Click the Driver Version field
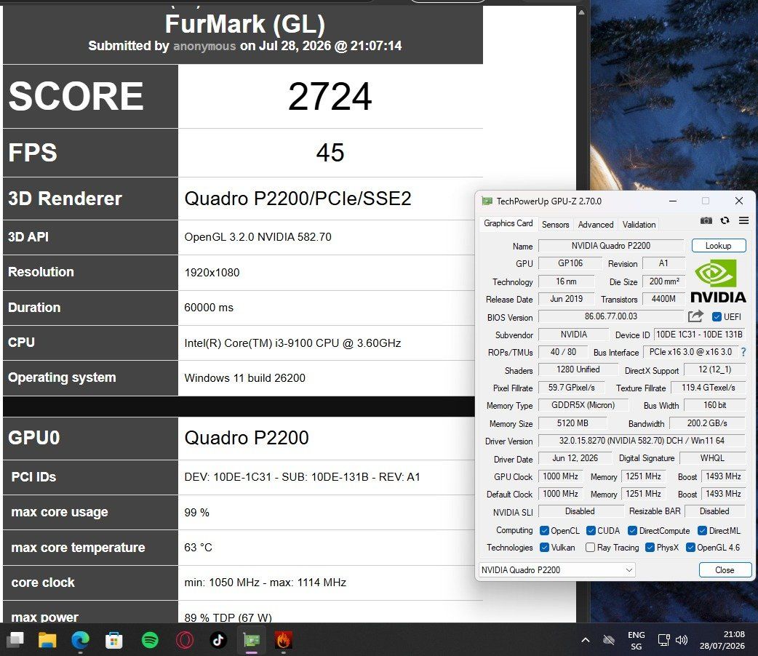Image resolution: width=758 pixels, height=656 pixels. click(x=642, y=441)
